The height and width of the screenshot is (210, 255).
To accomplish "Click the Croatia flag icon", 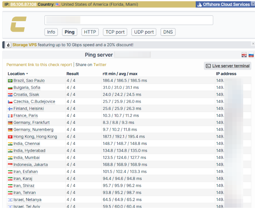I will pyautogui.click(x=10, y=95).
